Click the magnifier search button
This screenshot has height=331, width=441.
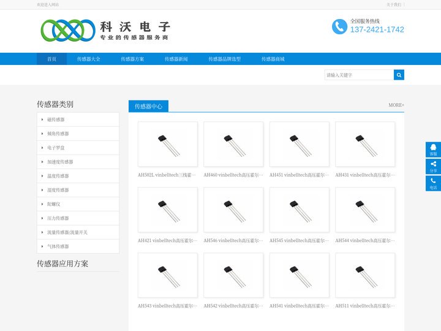[399, 75]
